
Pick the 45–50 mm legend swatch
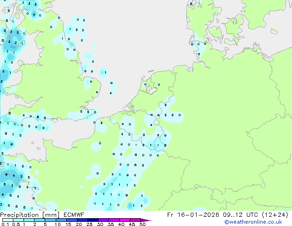coord(135,220)
